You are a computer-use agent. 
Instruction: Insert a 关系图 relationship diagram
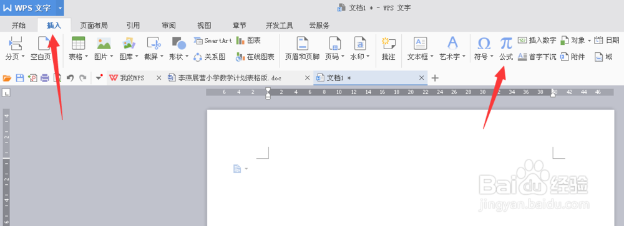[x=210, y=57]
